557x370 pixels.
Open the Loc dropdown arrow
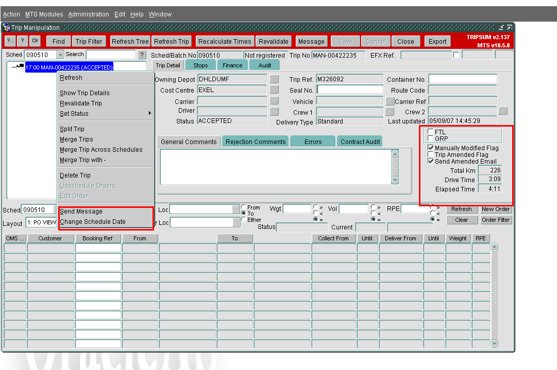click(x=236, y=209)
